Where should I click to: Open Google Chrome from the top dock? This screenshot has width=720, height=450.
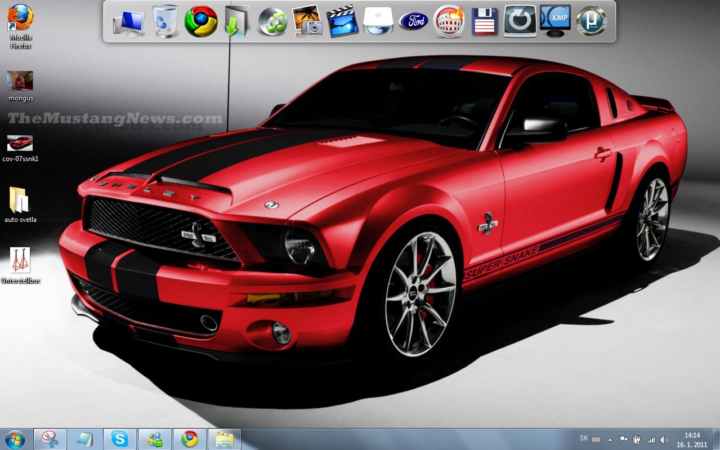pyautogui.click(x=200, y=21)
